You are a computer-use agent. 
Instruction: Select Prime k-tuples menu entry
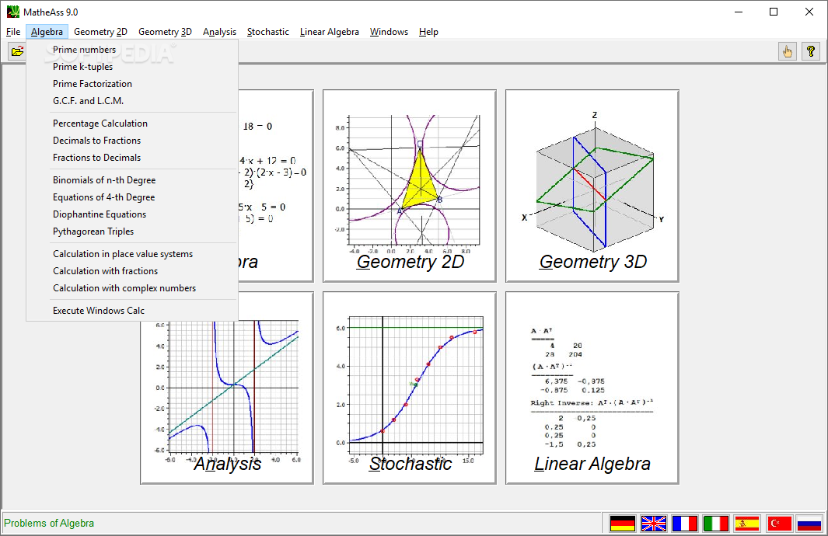click(x=132, y=67)
